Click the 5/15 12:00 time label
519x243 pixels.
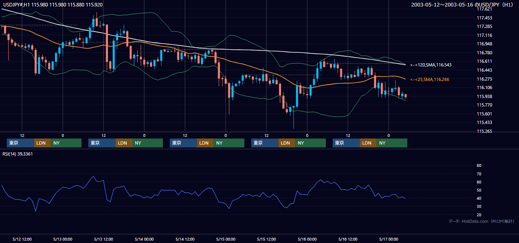[x=267, y=239]
